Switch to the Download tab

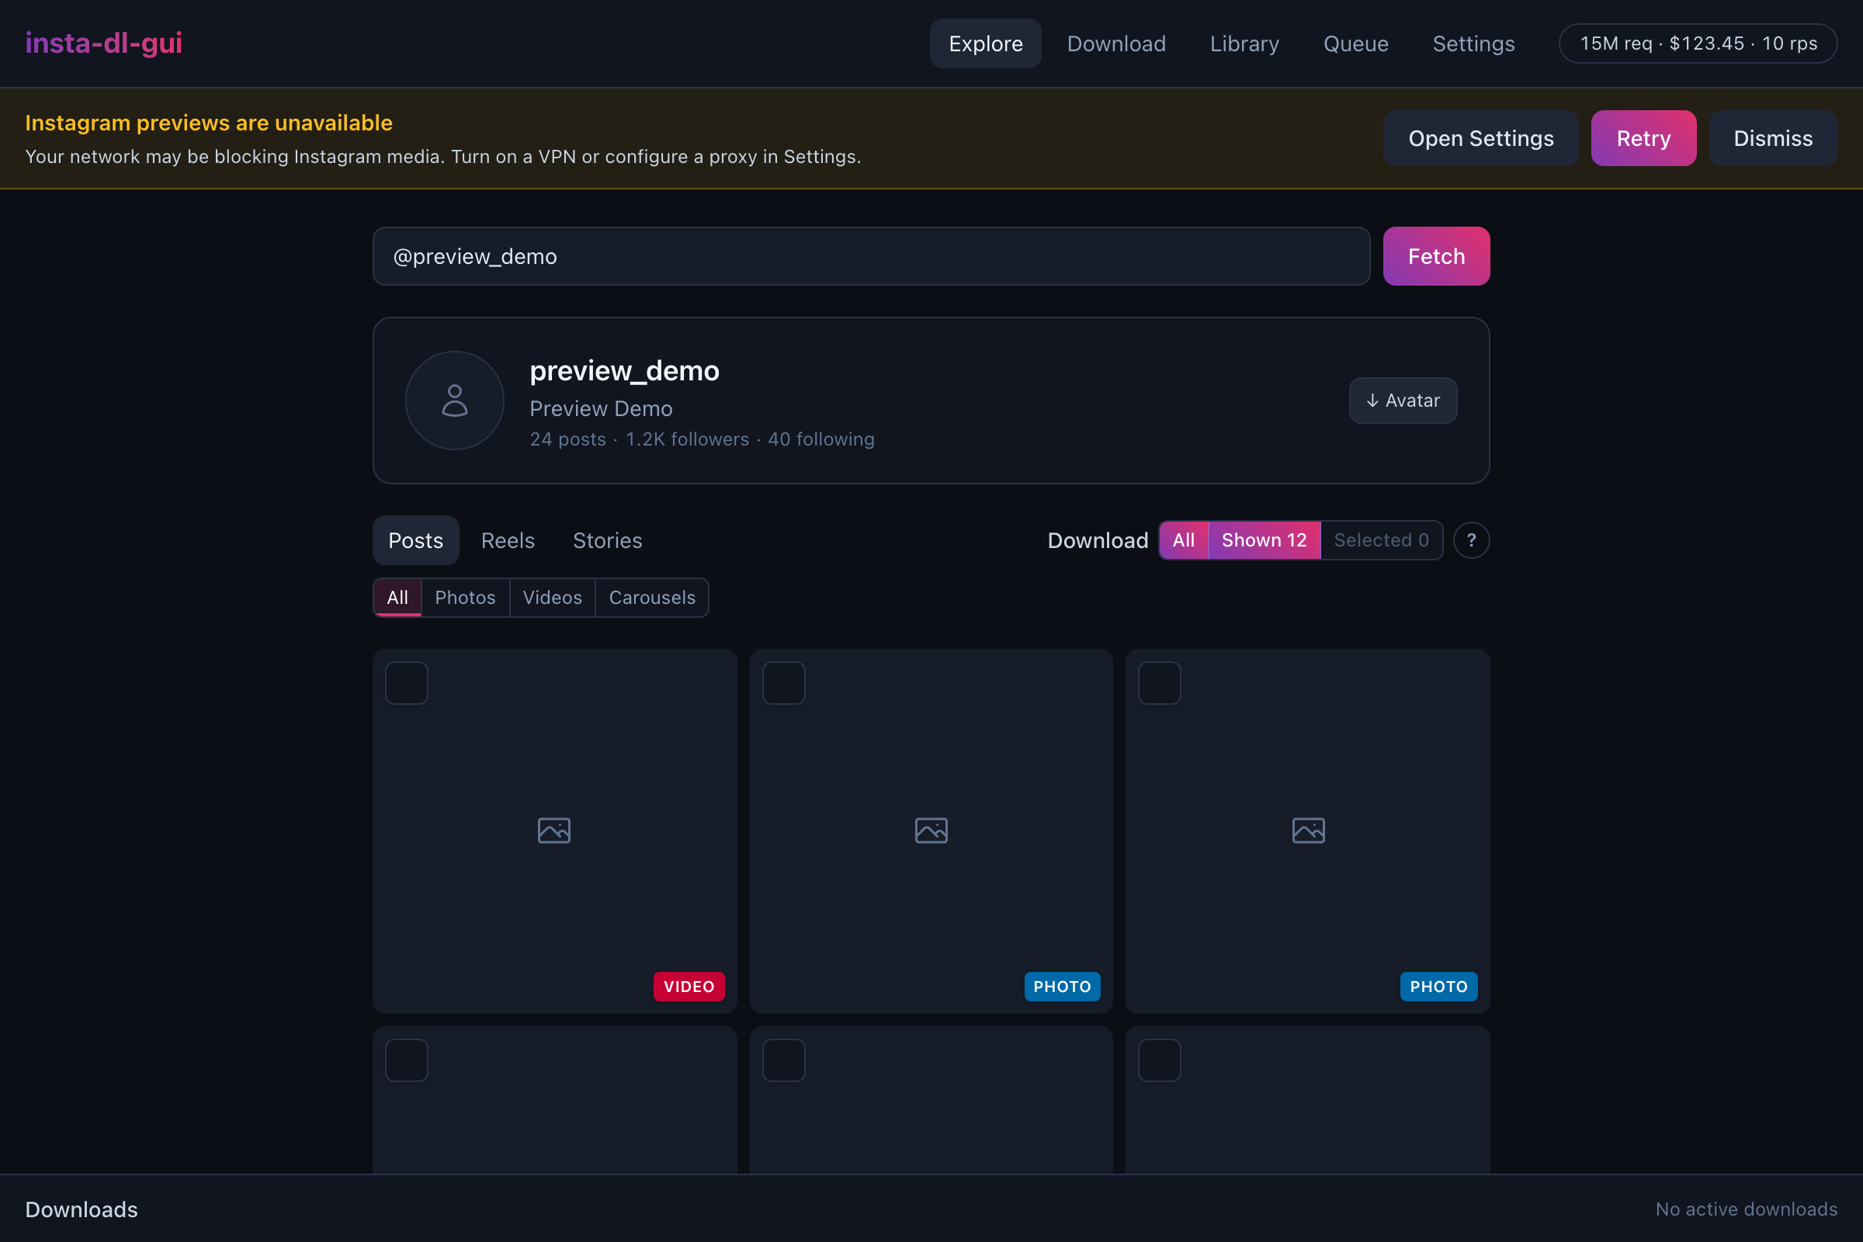[1116, 43]
